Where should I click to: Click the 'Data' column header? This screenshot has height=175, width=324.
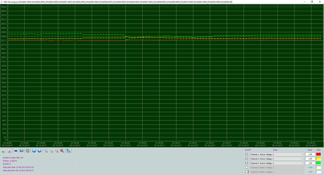click(275, 150)
